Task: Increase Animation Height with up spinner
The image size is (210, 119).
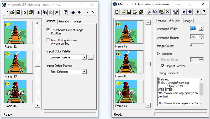Action: (x=201, y=36)
